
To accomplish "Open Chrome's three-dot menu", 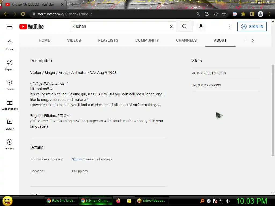I will [x=269, y=14].
